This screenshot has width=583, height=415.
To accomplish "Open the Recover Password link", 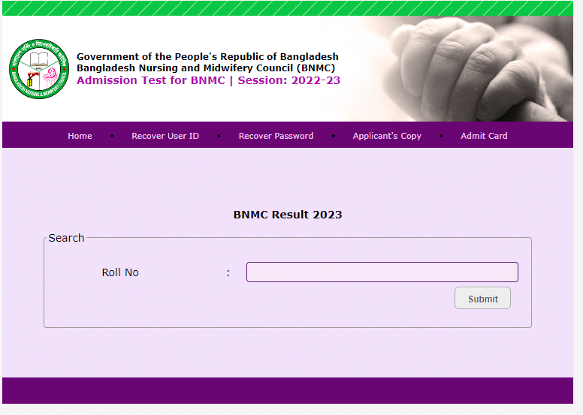I will click(276, 136).
